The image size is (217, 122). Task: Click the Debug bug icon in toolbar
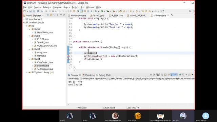coord(96,11)
